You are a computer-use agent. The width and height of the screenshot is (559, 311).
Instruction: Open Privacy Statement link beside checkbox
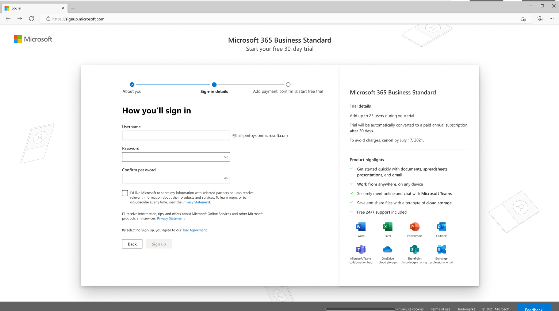coord(196,202)
